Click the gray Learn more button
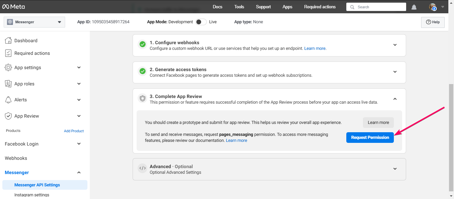This screenshot has width=454, height=199. coord(378,123)
